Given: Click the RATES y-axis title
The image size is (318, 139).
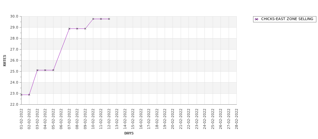Looking at the screenshot, I should tap(5, 61).
